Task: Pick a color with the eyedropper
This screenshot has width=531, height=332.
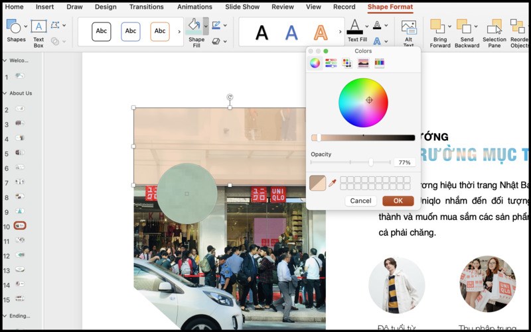Action: pyautogui.click(x=333, y=183)
